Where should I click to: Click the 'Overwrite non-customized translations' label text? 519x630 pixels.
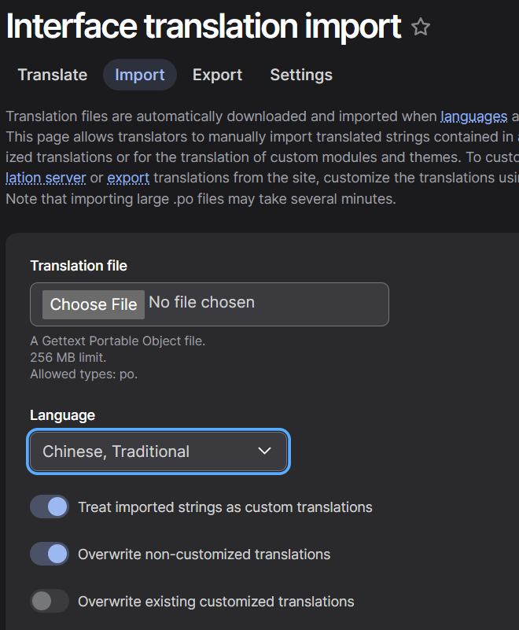204,554
